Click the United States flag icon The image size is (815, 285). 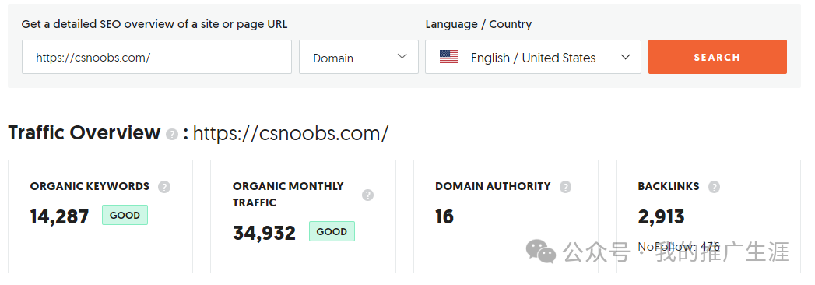[x=448, y=57]
